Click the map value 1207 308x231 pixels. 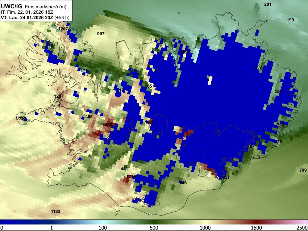click(63, 29)
